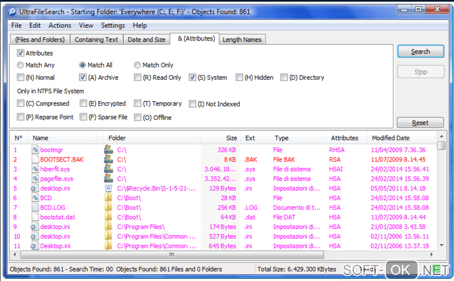This screenshot has width=454, height=281.
Task: Switch to the Length Names tab
Action: point(242,39)
